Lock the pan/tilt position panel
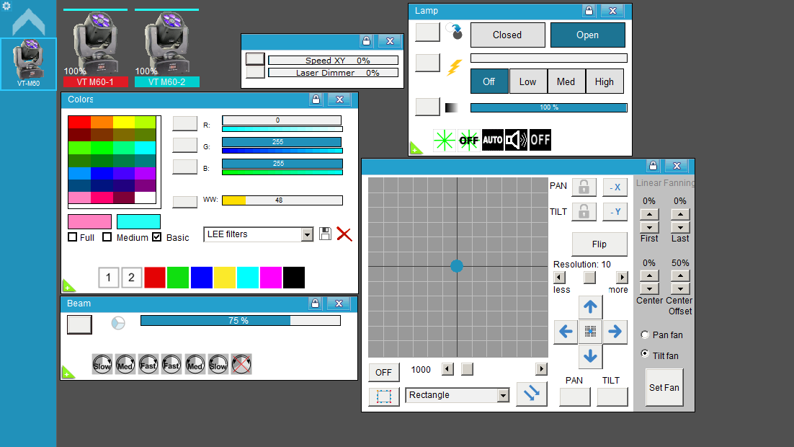 pyautogui.click(x=653, y=166)
